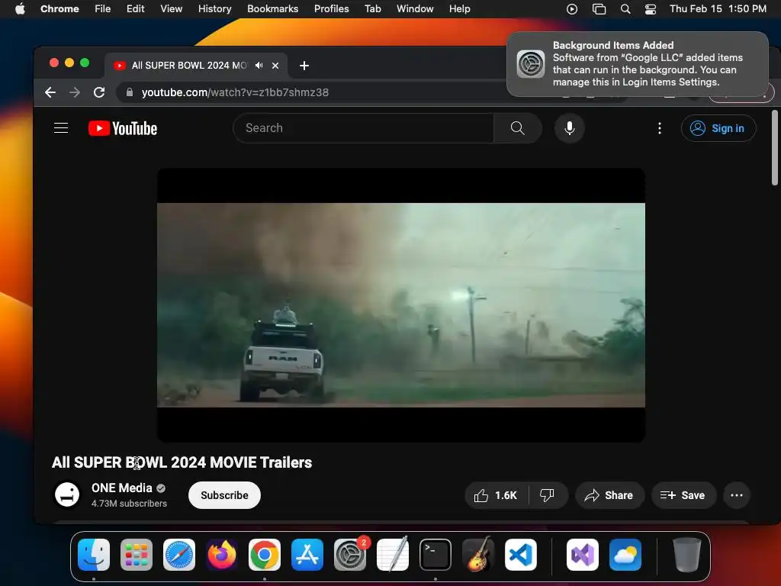Close the All SUPER BOWL 2024 tab
The height and width of the screenshot is (586, 781).
(x=275, y=66)
